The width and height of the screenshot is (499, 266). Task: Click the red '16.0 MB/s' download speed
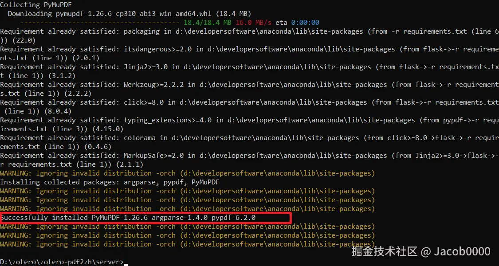coord(254,23)
